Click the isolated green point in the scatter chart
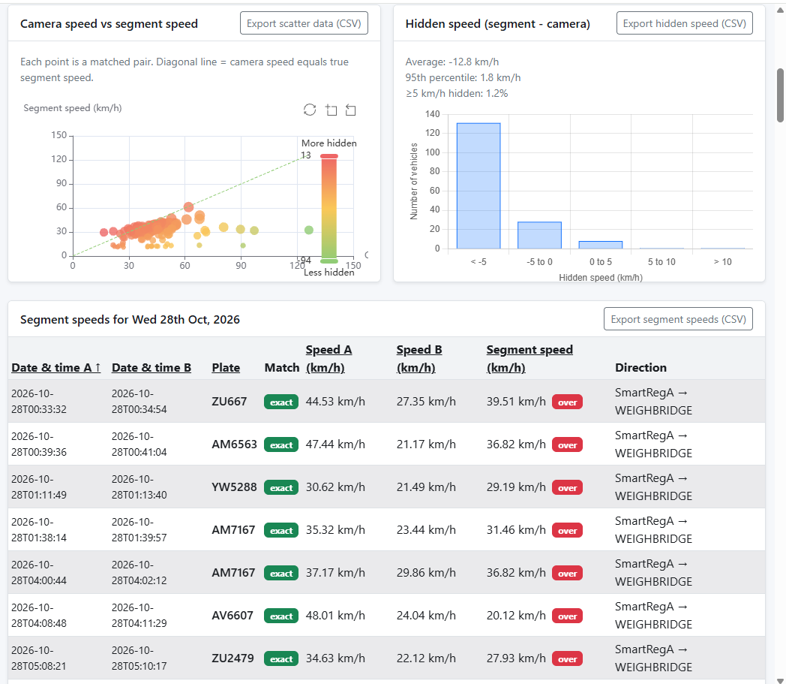 click(x=309, y=230)
